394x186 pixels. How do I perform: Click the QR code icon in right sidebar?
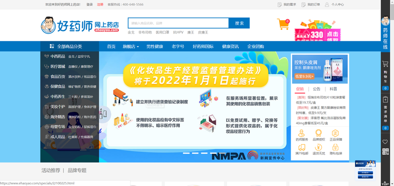pos(385,151)
